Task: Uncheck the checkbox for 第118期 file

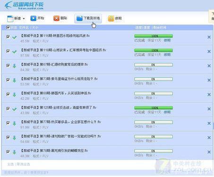Action: click(x=8, y=51)
